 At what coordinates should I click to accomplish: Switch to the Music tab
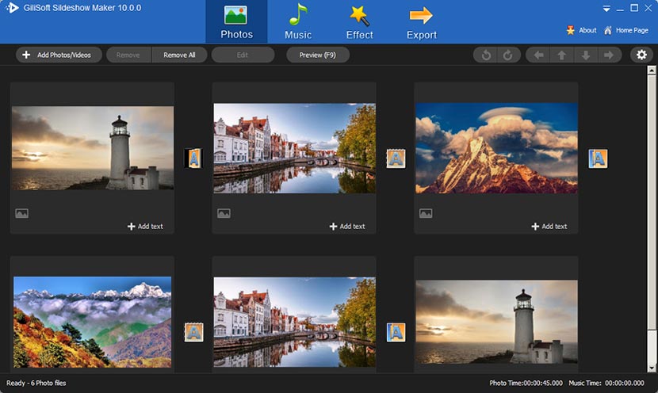click(298, 22)
